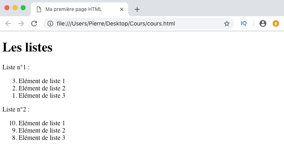
Task: Click the browser back arrow
Action: (8, 24)
